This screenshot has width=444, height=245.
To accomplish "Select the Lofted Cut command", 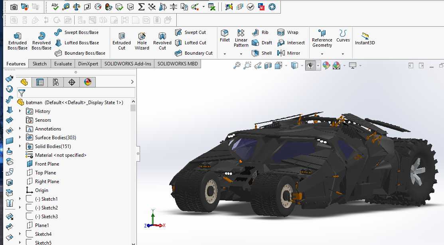I will point(190,43).
